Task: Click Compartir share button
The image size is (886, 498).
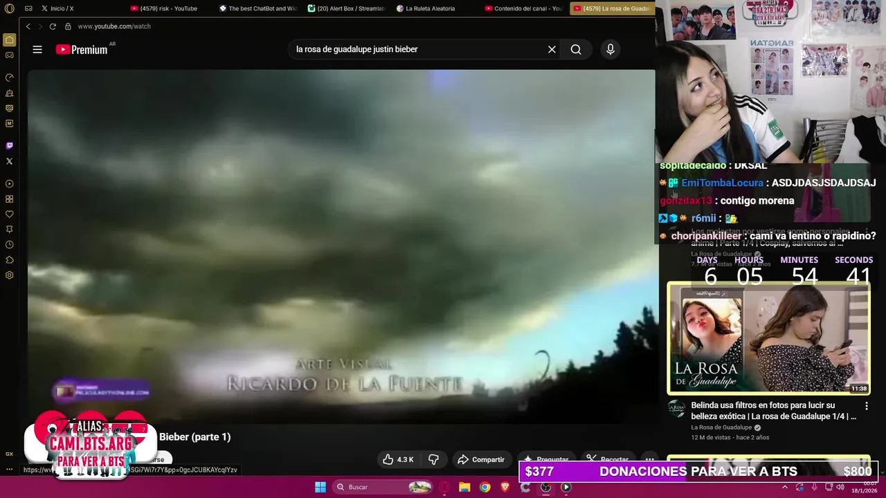Action: [481, 459]
